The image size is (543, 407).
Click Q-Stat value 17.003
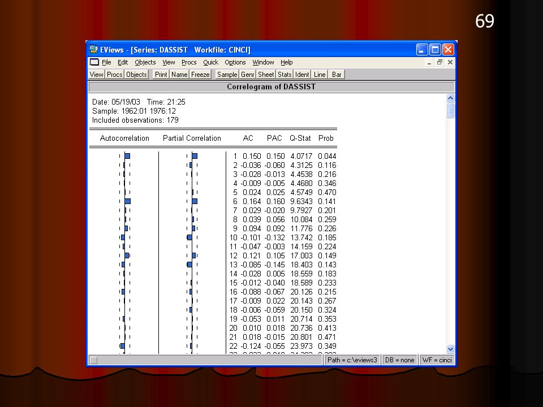pos(301,256)
